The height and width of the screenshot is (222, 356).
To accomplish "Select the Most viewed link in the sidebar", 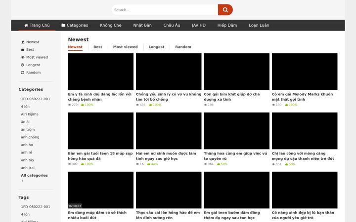I will click(37, 57).
